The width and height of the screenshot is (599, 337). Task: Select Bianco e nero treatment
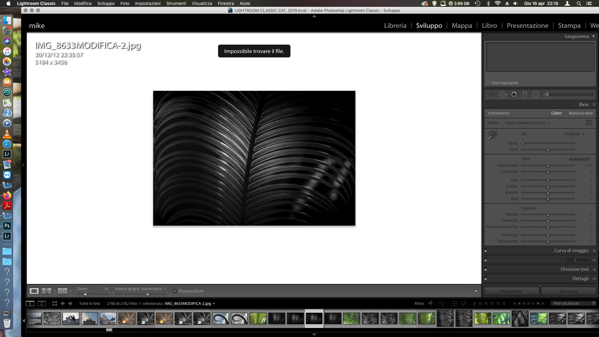tap(581, 113)
